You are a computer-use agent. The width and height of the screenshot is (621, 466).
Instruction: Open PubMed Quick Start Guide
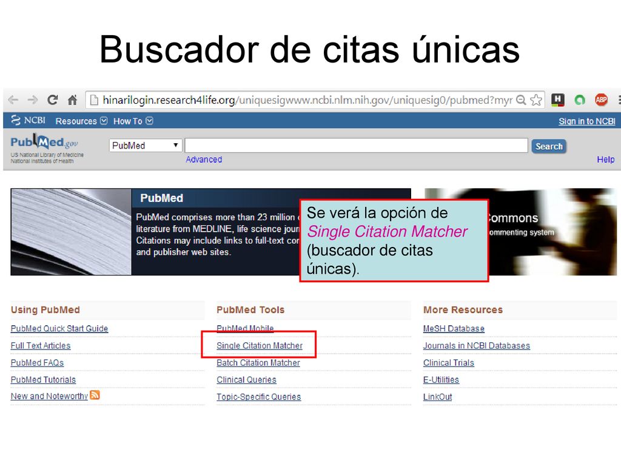[x=59, y=328]
